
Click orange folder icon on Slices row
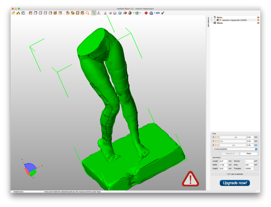point(258,23)
